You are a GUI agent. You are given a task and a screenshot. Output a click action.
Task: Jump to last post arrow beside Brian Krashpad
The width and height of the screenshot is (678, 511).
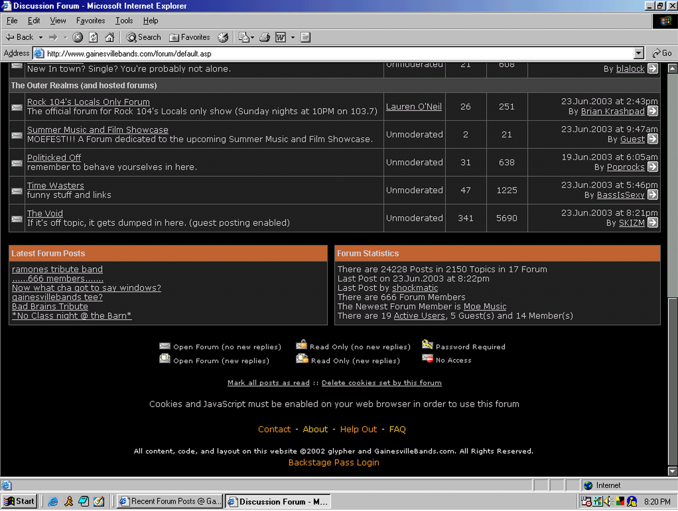pyautogui.click(x=653, y=111)
